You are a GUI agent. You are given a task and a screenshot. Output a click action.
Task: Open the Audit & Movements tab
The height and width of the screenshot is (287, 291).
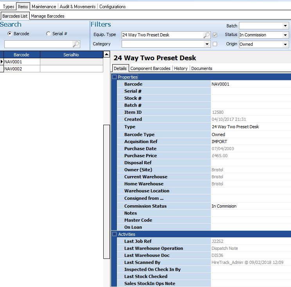point(77,7)
